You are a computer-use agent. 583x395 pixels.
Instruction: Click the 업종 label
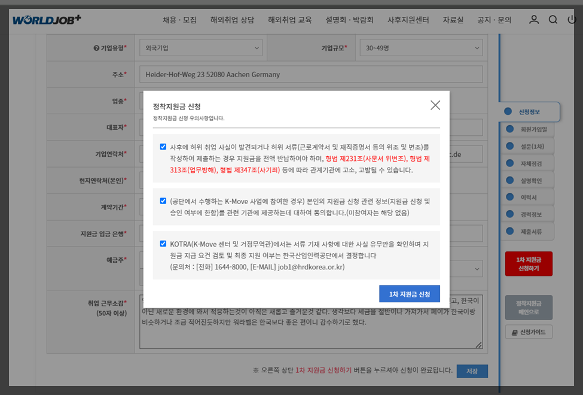(120, 101)
